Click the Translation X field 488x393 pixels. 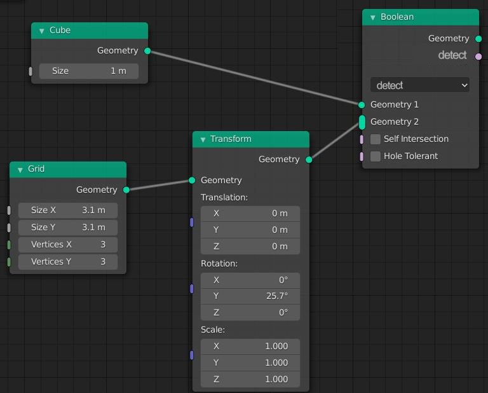[250, 213]
